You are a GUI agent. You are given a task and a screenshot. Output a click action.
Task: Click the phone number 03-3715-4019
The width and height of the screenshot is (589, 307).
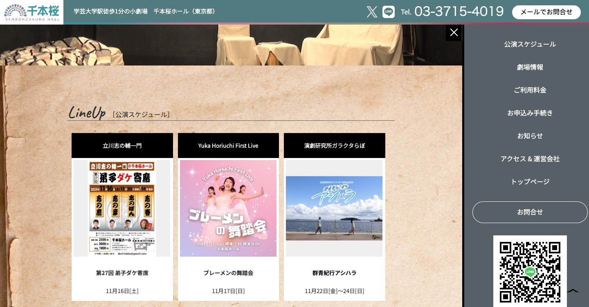459,11
